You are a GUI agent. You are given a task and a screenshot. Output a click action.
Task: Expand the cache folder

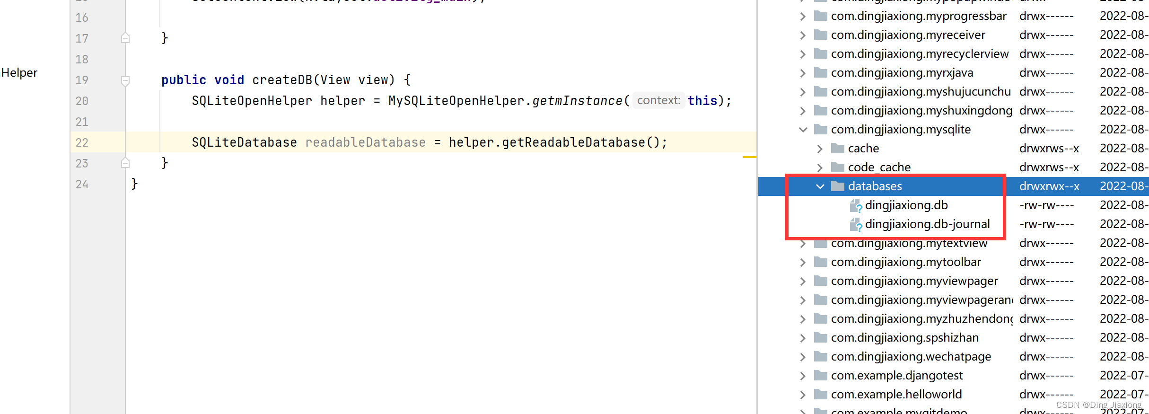tap(820, 149)
